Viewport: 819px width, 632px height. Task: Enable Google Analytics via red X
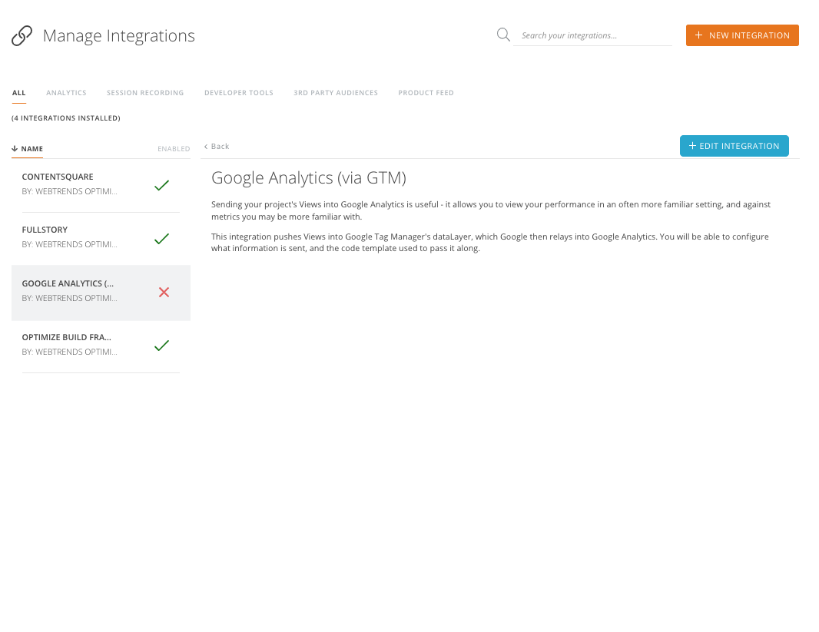[164, 292]
